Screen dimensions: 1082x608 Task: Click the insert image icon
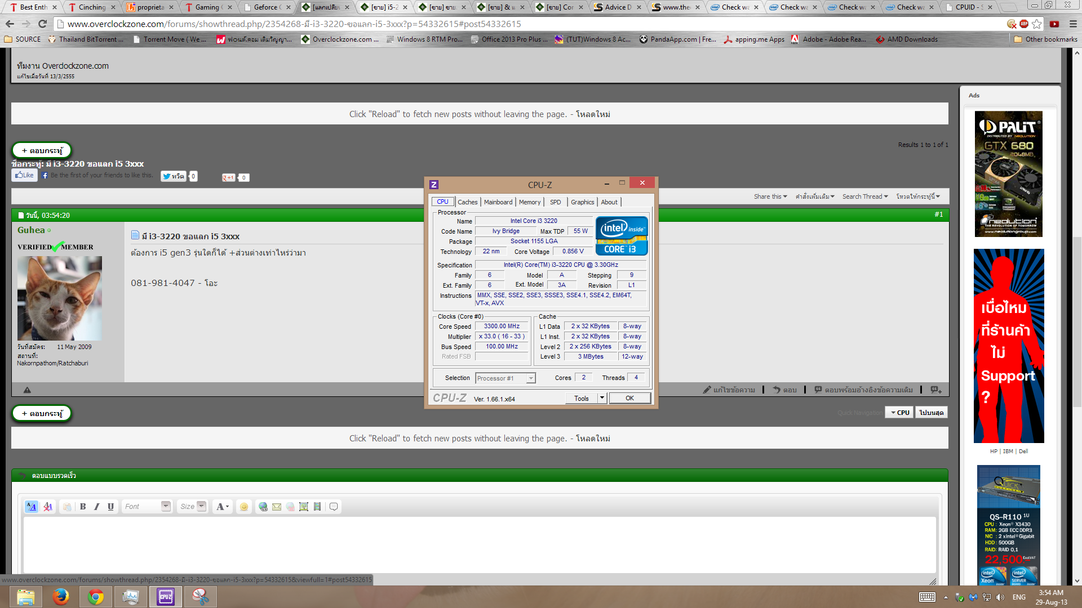pyautogui.click(x=304, y=507)
